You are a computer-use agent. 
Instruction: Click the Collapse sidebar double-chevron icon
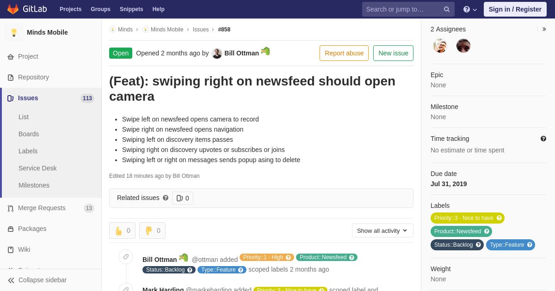11,280
